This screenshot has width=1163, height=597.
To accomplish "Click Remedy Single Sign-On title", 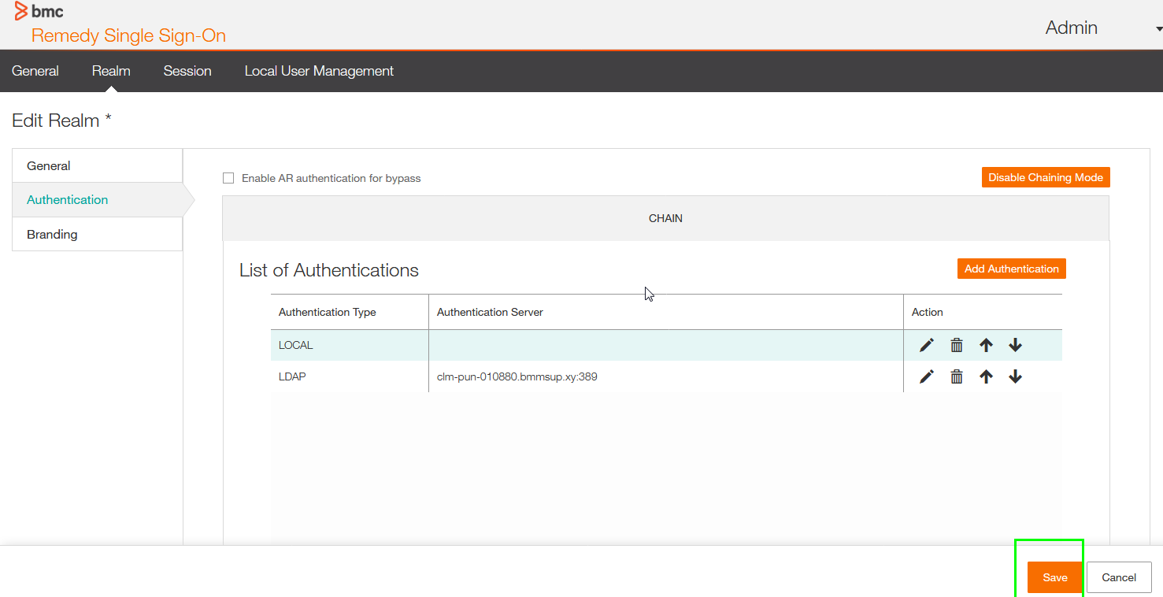I will click(x=128, y=35).
